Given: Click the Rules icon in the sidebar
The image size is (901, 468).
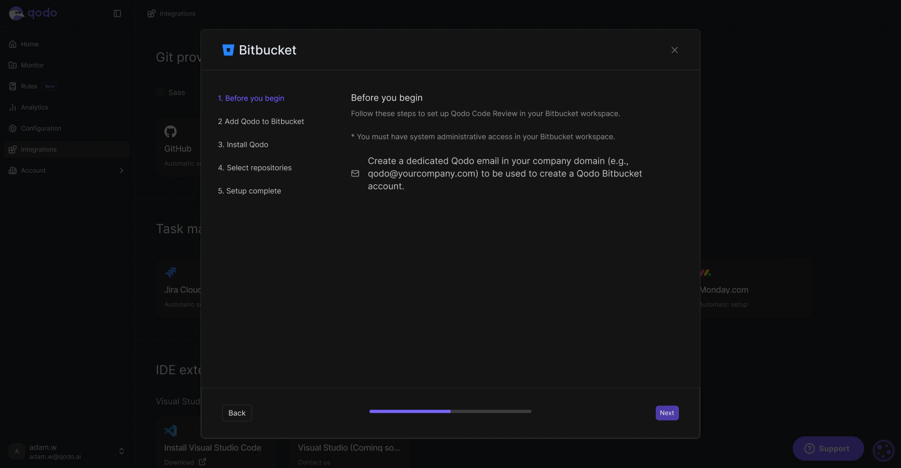Looking at the screenshot, I should [13, 86].
